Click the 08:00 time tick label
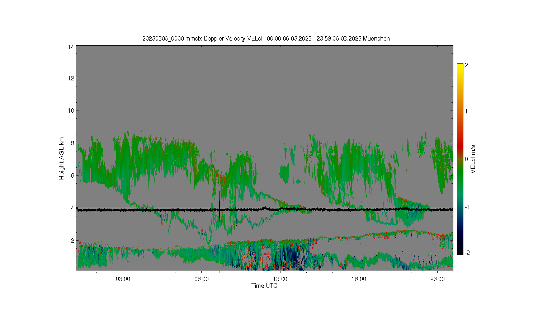Viewport: 538px width, 323px height. 202,279
